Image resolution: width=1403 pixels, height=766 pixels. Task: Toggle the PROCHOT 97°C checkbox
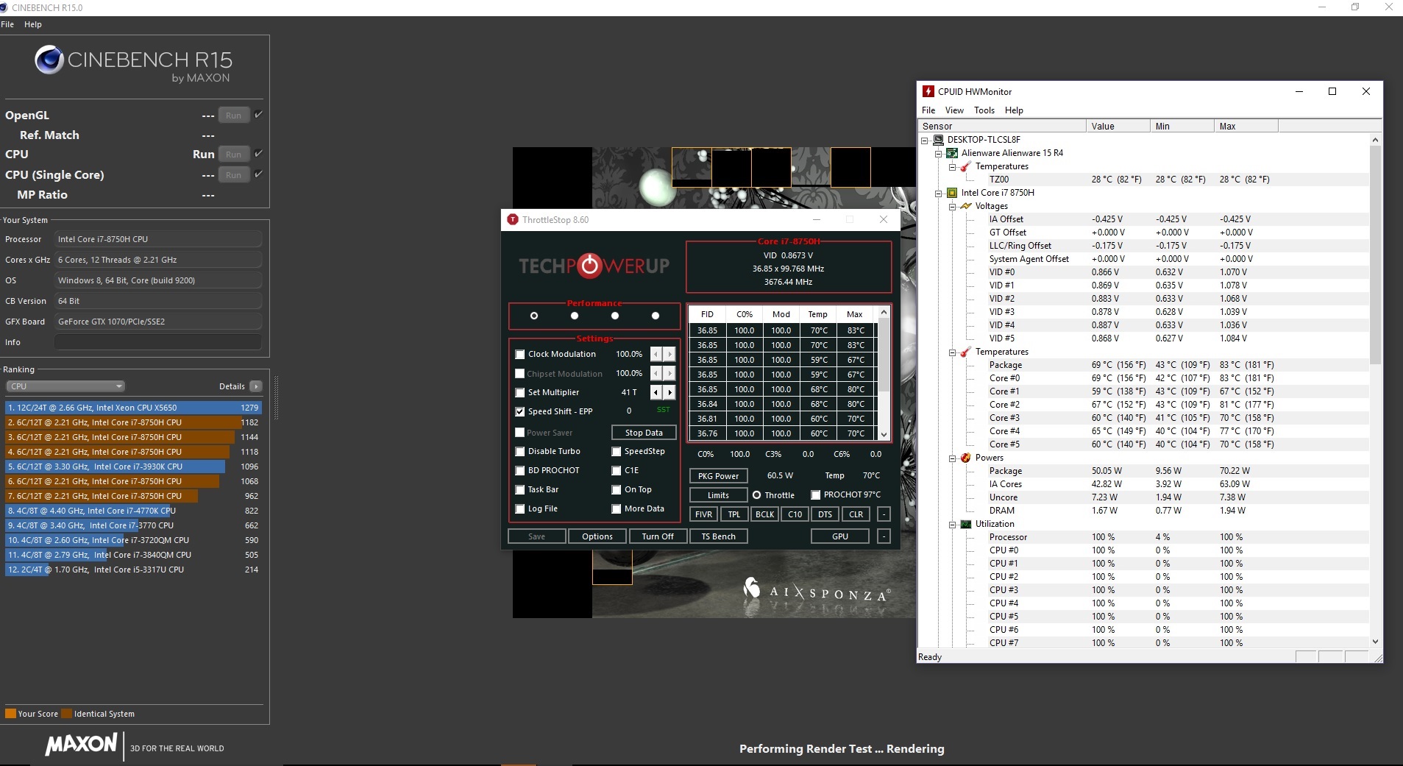(815, 494)
